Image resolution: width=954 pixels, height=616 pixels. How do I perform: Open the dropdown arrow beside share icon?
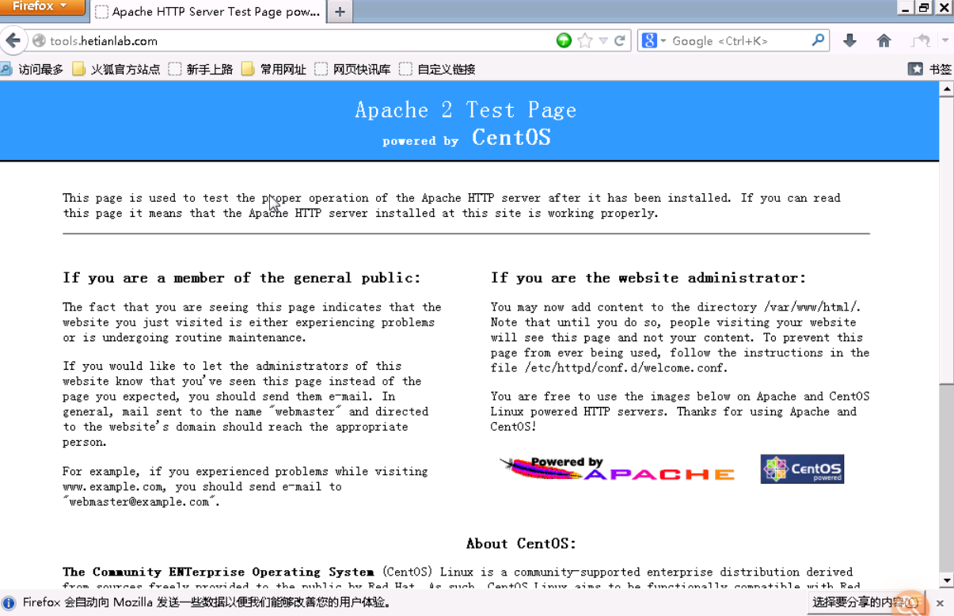tap(944, 40)
